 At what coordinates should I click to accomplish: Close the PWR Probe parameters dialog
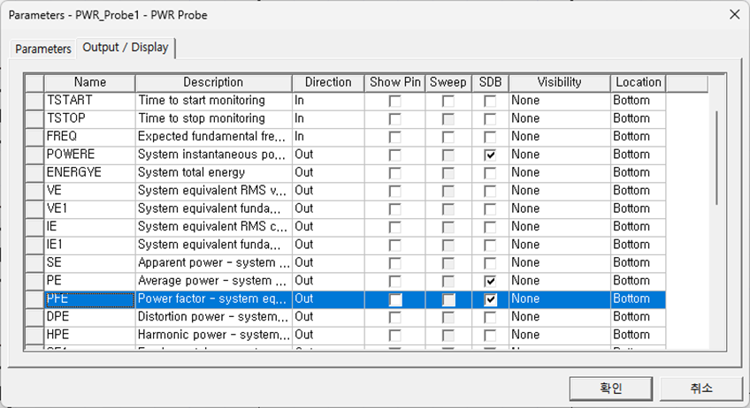pyautogui.click(x=733, y=14)
